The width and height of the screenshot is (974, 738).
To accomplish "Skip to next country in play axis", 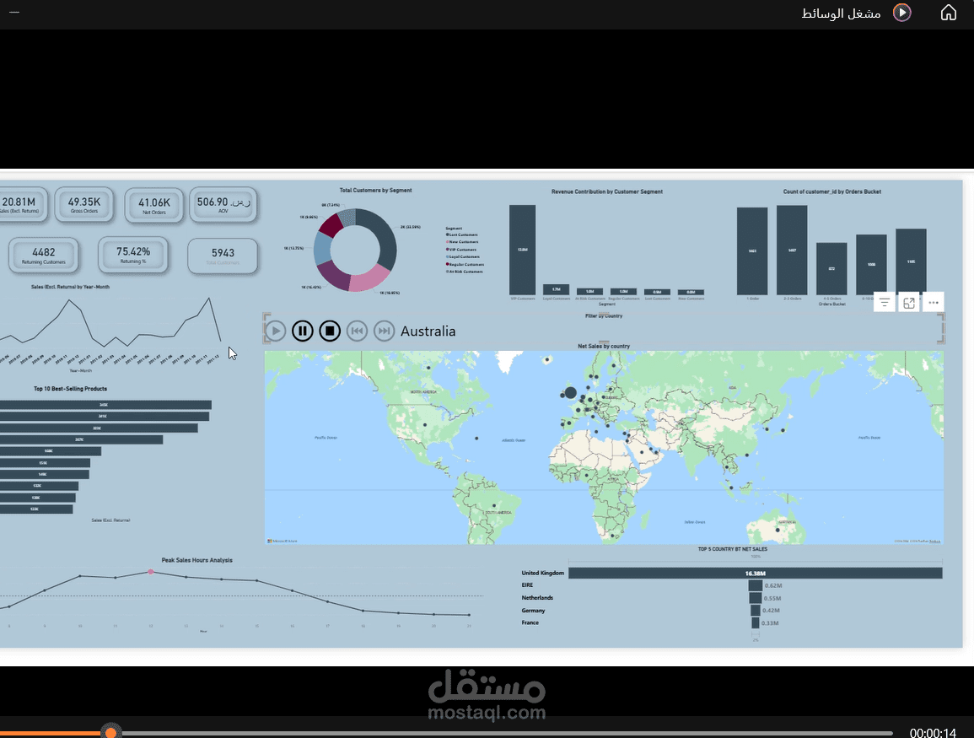I will [385, 331].
